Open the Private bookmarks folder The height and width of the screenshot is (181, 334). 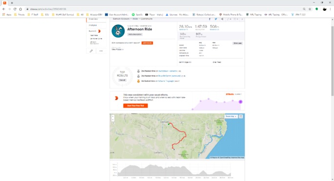coord(19,15)
